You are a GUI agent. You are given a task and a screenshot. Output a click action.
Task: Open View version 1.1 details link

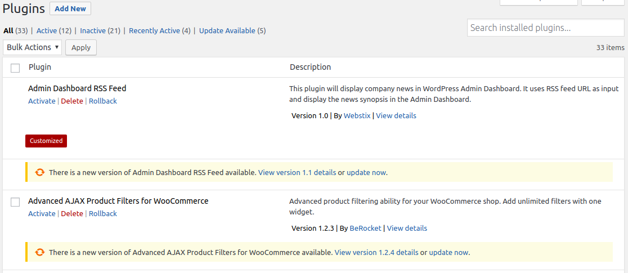click(x=297, y=173)
